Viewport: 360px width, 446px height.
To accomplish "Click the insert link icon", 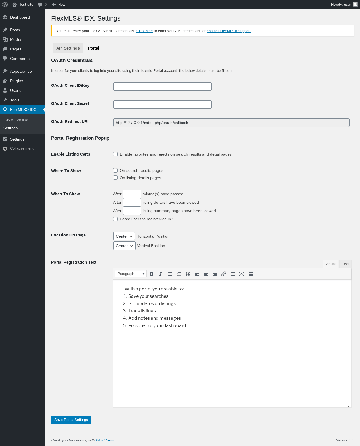I will click(x=224, y=274).
